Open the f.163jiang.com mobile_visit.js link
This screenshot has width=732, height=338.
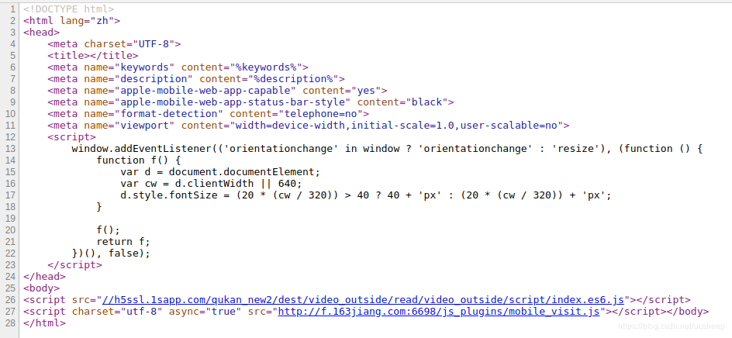(x=439, y=312)
